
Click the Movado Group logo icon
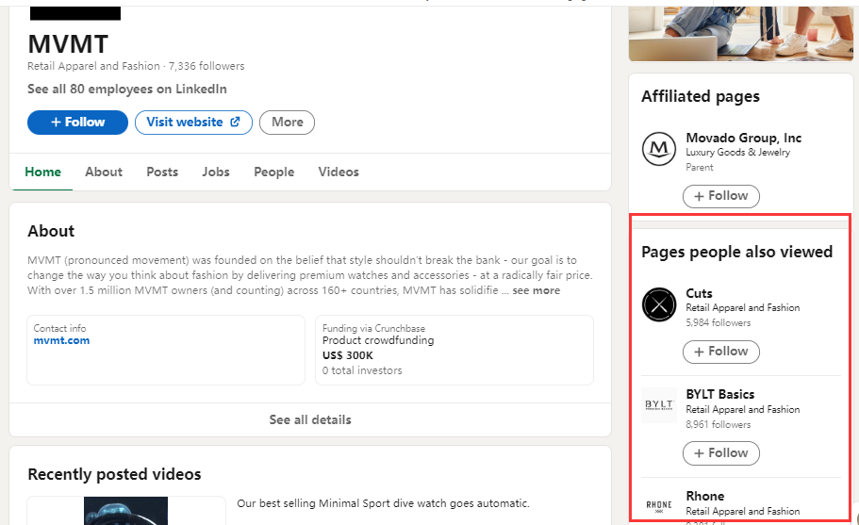pos(658,148)
